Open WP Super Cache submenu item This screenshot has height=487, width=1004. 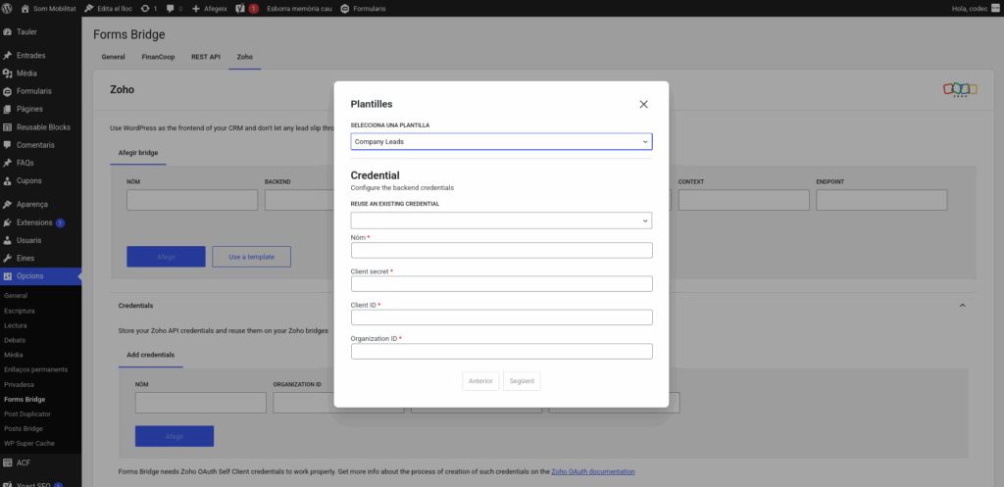tap(29, 444)
